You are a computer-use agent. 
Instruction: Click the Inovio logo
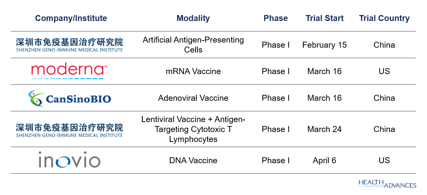pos(69,160)
